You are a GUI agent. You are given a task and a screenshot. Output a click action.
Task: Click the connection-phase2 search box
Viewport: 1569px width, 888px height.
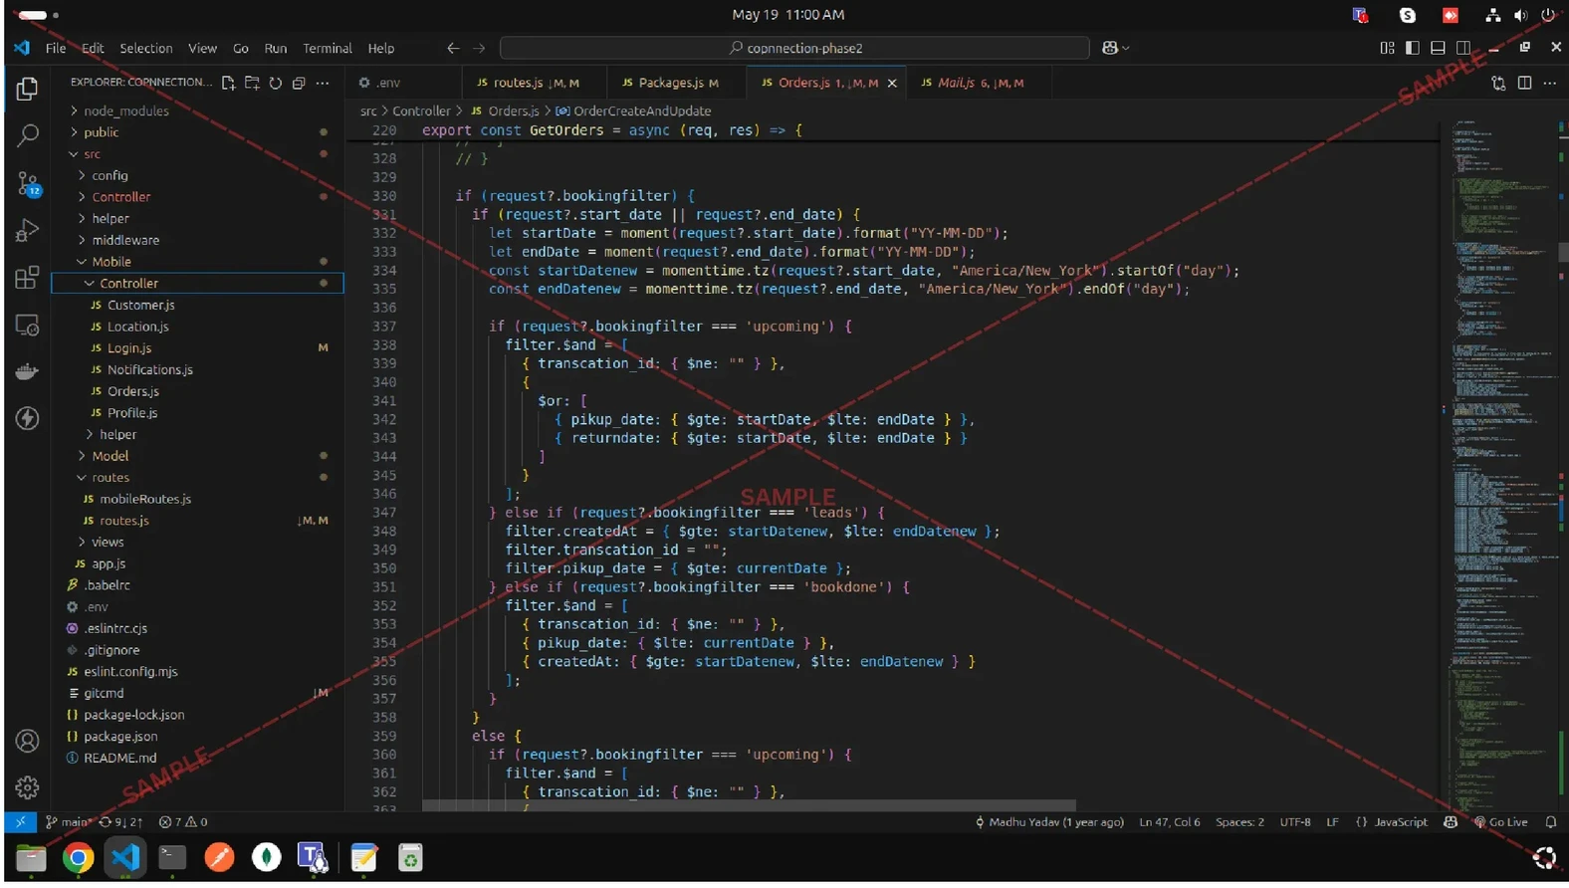pyautogui.click(x=794, y=48)
